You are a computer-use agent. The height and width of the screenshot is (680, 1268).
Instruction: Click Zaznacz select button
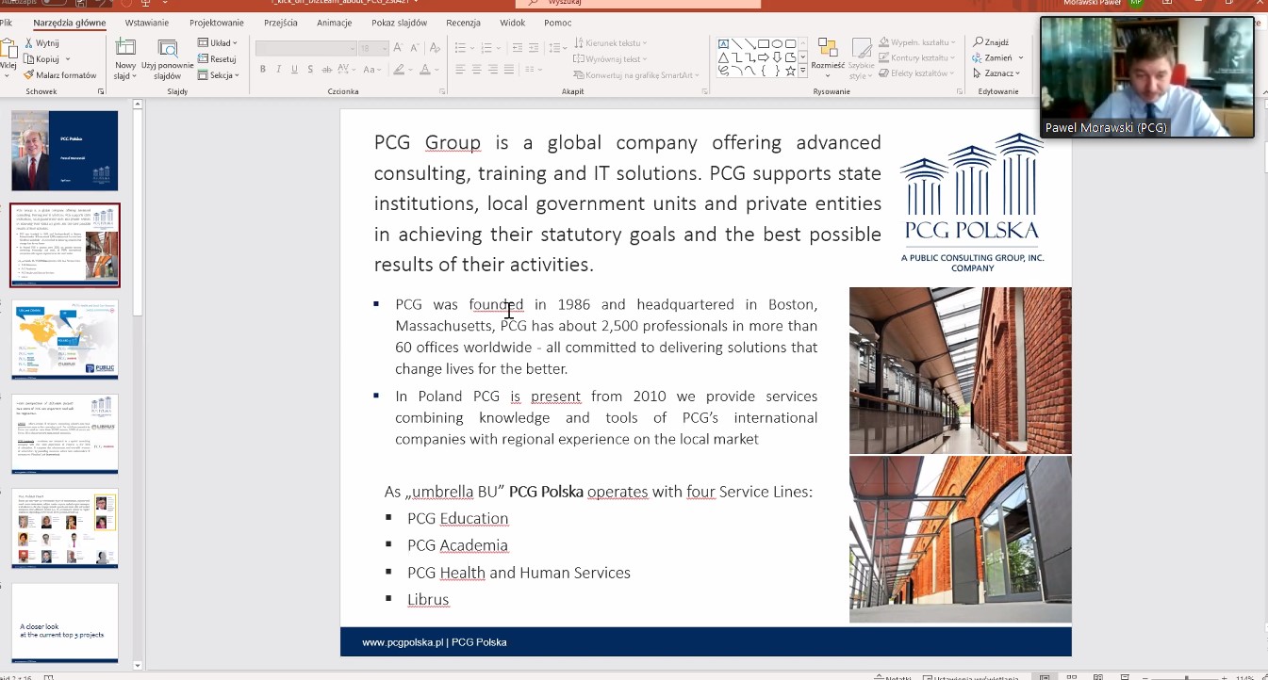[x=996, y=73]
